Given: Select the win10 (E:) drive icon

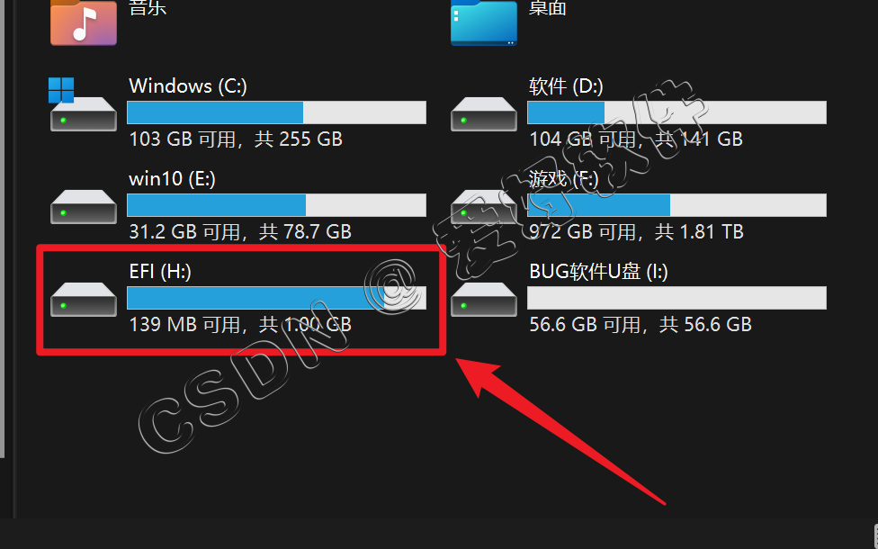Looking at the screenshot, I should [x=84, y=207].
